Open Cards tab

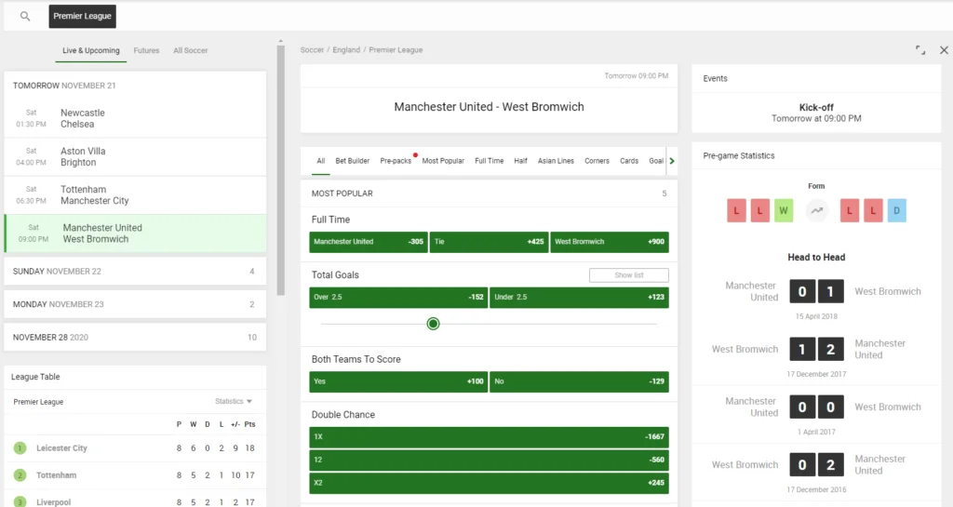coord(629,161)
